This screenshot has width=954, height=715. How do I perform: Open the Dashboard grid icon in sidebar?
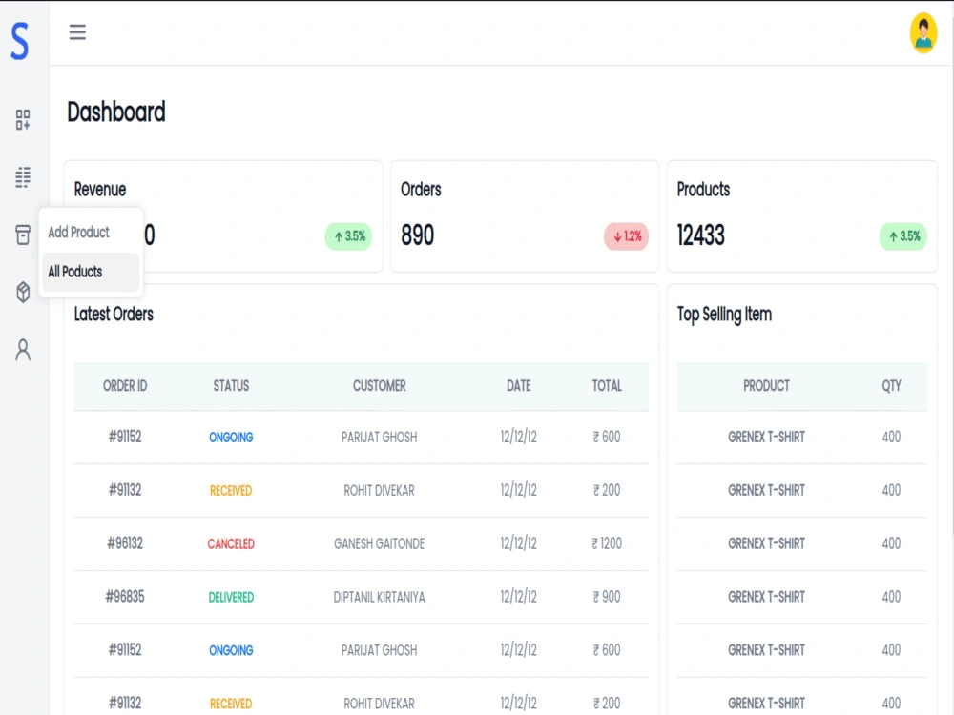point(21,120)
